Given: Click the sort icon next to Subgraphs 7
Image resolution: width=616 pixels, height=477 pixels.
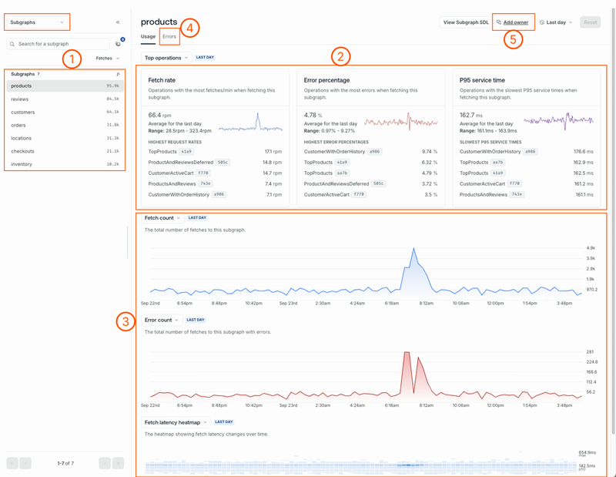Looking at the screenshot, I should pyautogui.click(x=119, y=74).
